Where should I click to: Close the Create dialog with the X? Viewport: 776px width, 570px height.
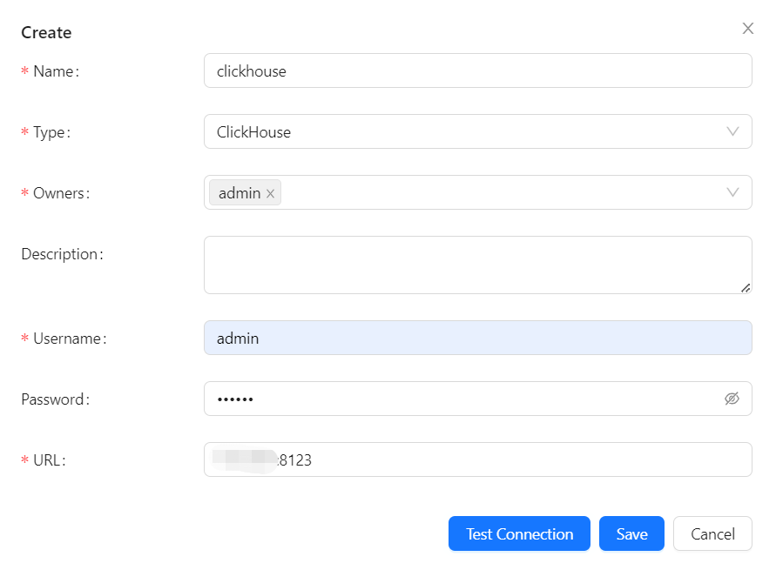(x=747, y=28)
